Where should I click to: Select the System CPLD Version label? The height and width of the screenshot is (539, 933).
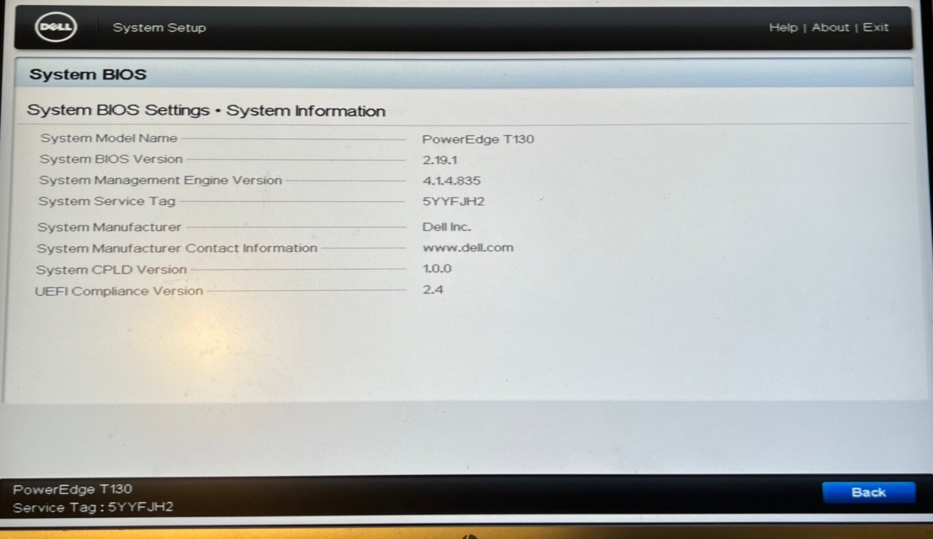click(111, 269)
